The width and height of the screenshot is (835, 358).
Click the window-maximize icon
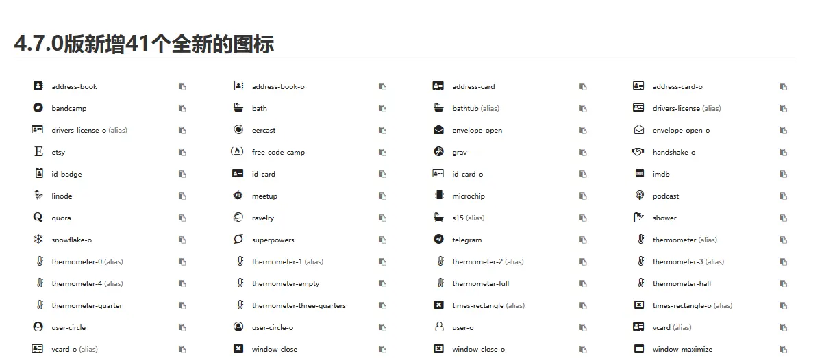[639, 349]
